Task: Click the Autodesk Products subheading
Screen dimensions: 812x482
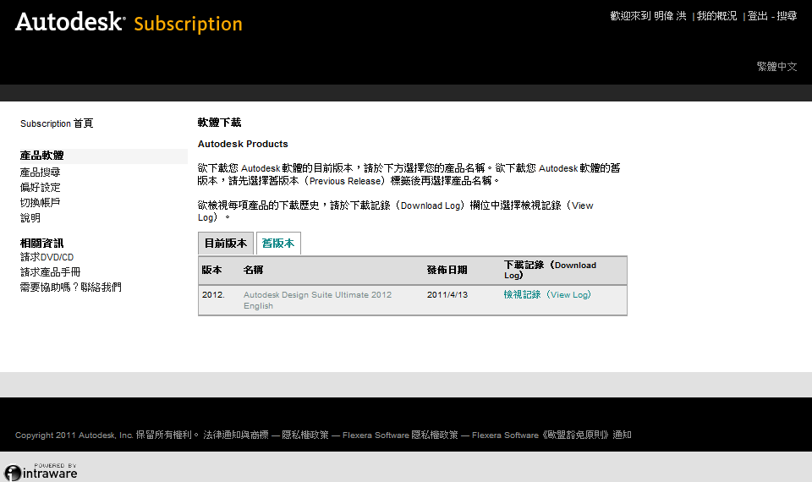Action: point(243,144)
